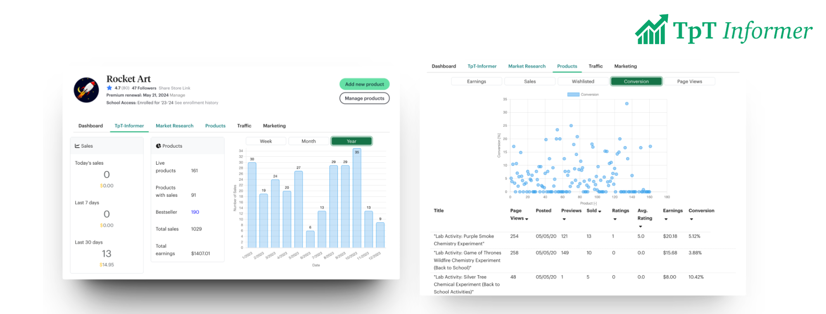The height and width of the screenshot is (314, 826).
Task: Click the Conversion legend color swatch
Action: 573,94
